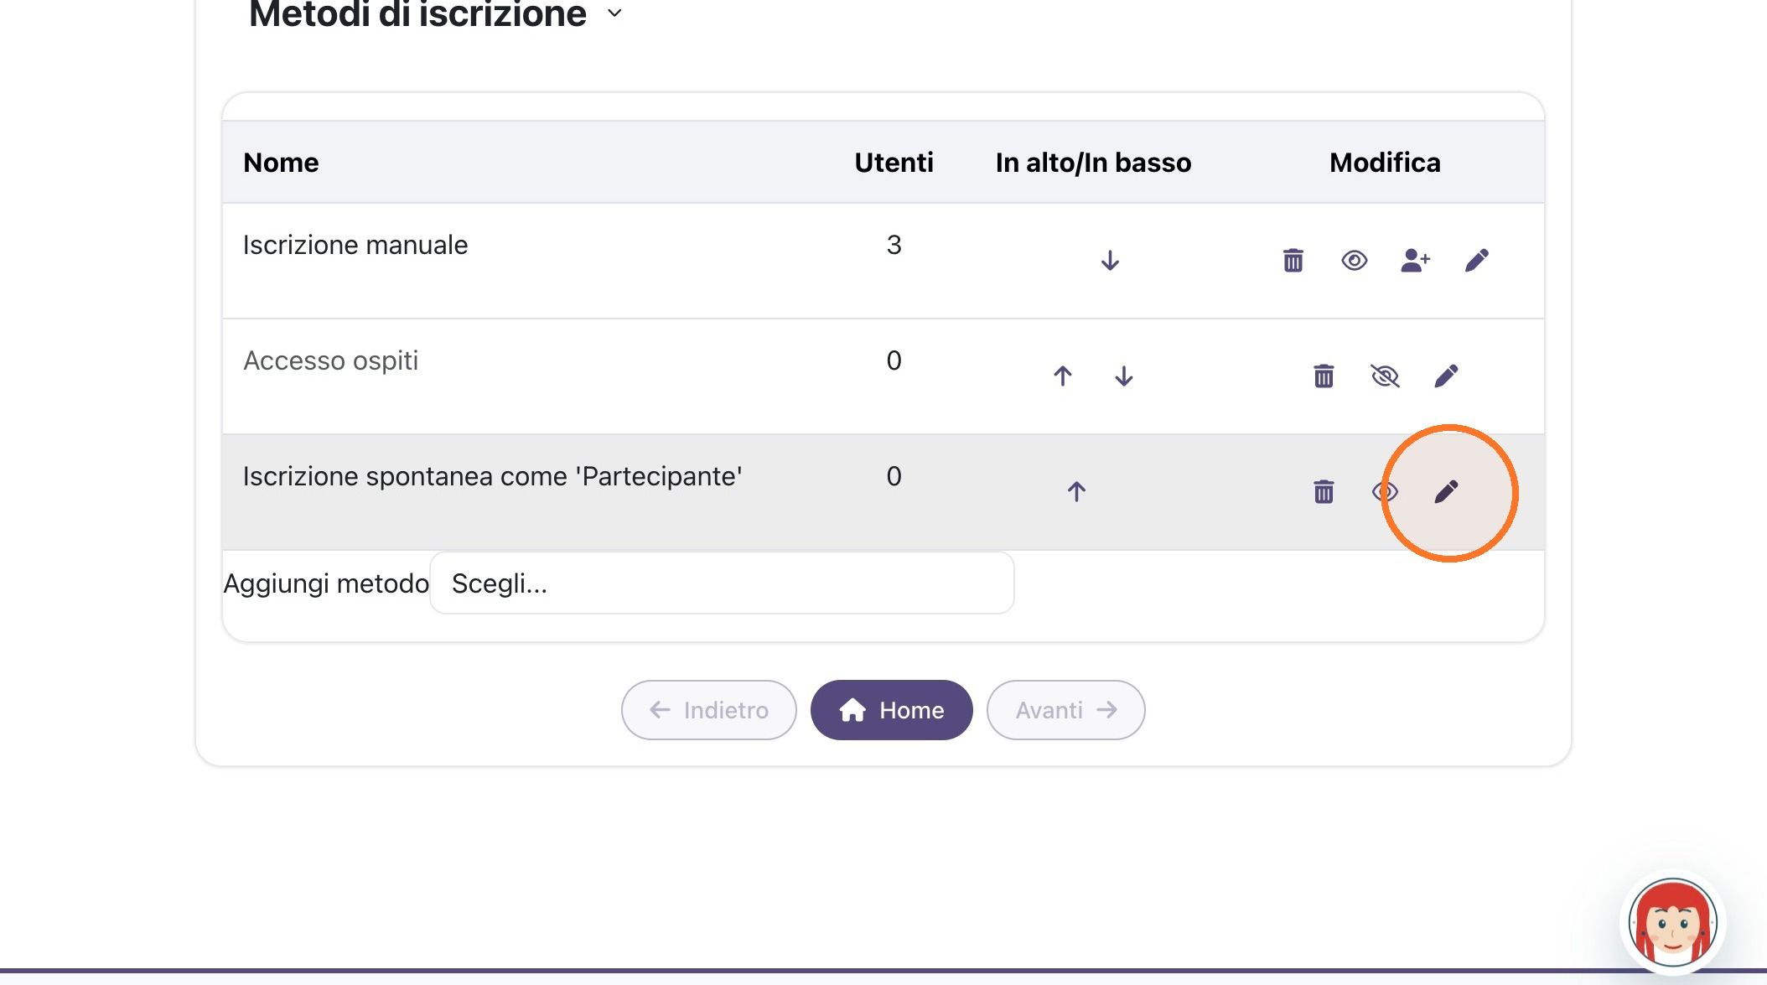Move Iscrizione manuale down
Viewport: 1767px width, 985px height.
(x=1110, y=261)
